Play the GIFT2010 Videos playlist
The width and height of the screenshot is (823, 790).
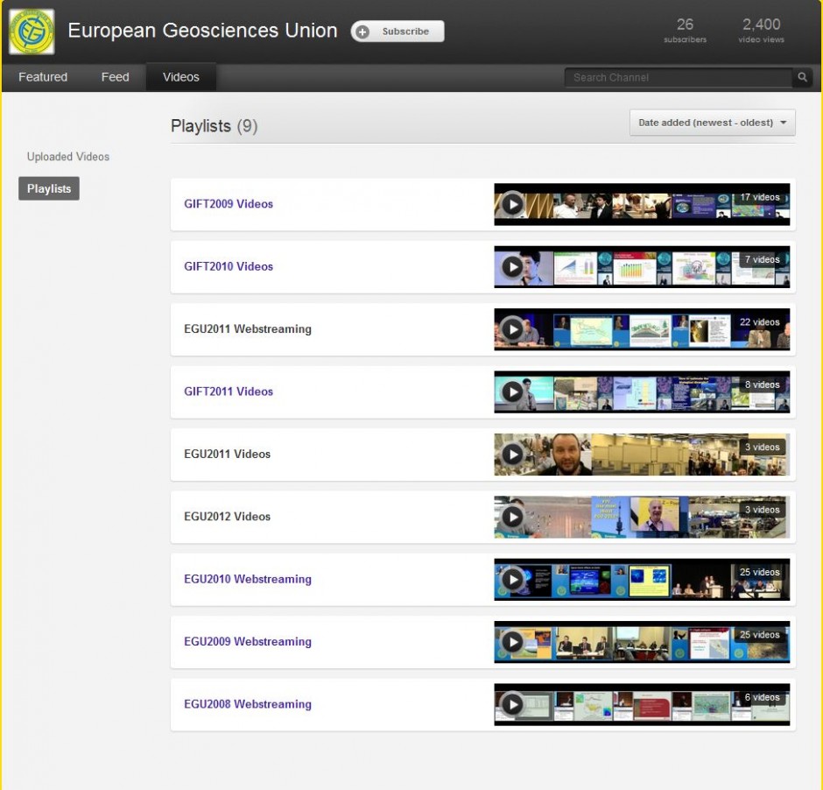coord(512,266)
